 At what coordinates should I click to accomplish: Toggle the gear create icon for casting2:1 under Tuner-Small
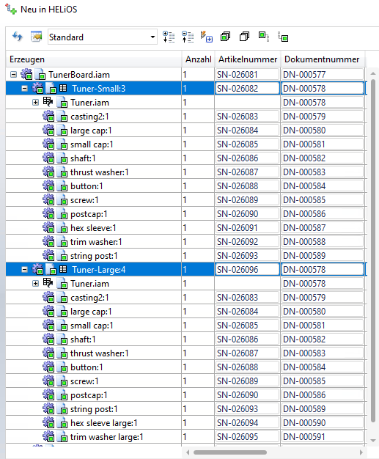pyautogui.click(x=48, y=116)
